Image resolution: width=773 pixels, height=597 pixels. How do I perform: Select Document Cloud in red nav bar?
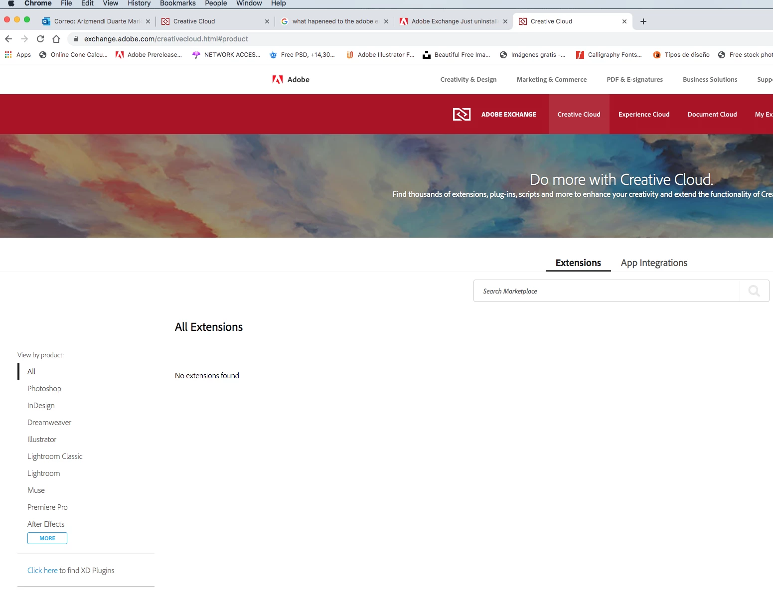coord(712,115)
